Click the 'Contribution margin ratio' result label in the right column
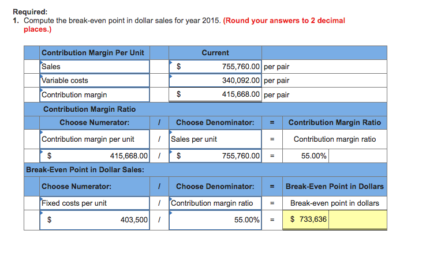This screenshot has height=261, width=426. (335, 139)
